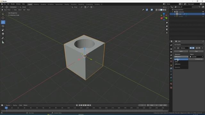Open the Playback dropdown in timeline

pos(9,105)
